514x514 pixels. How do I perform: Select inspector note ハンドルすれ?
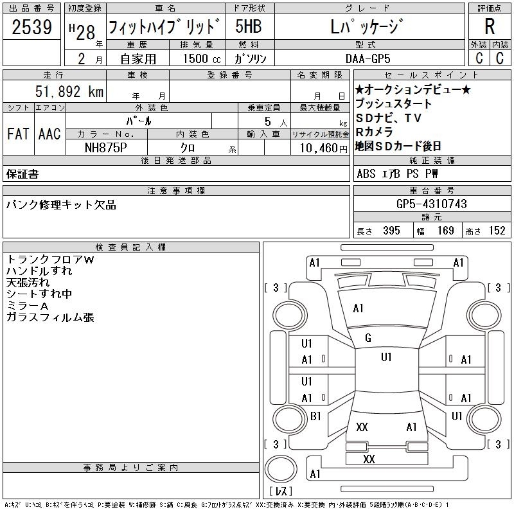[39, 270]
